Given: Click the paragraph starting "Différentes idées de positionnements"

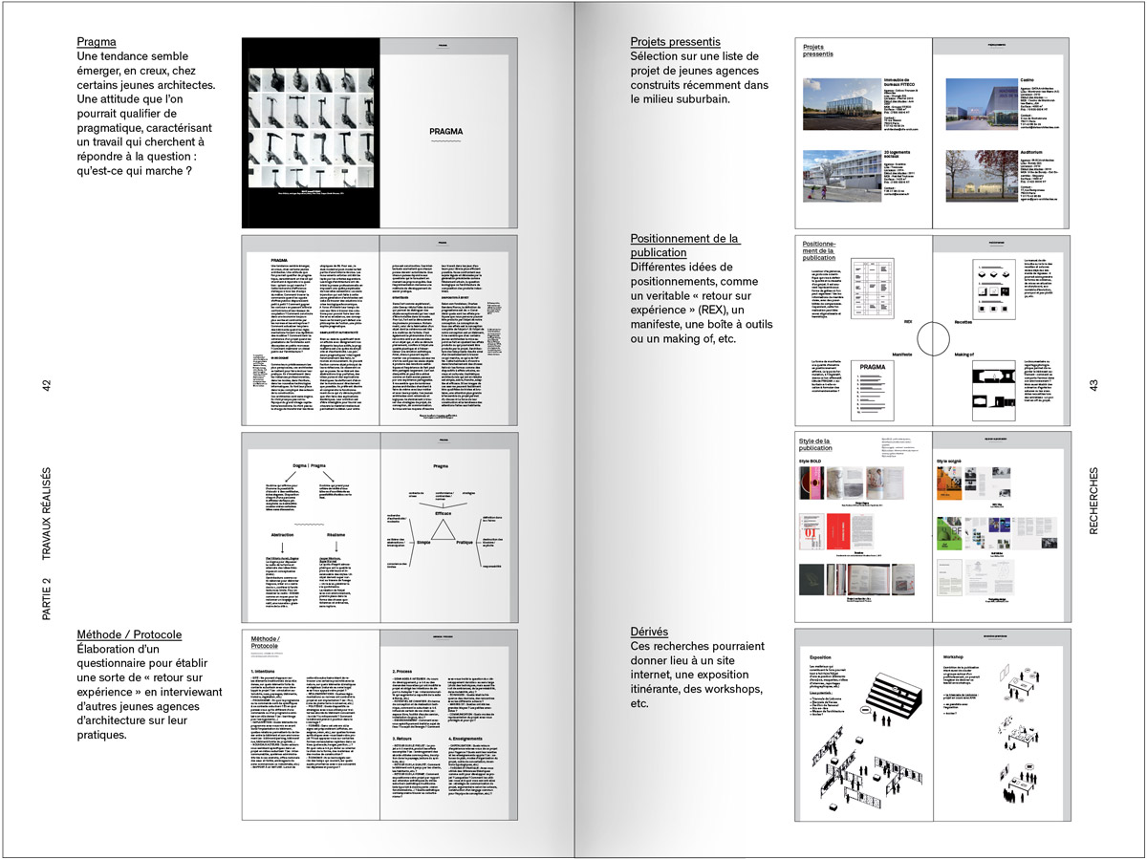Looking at the screenshot, I should pos(701,303).
